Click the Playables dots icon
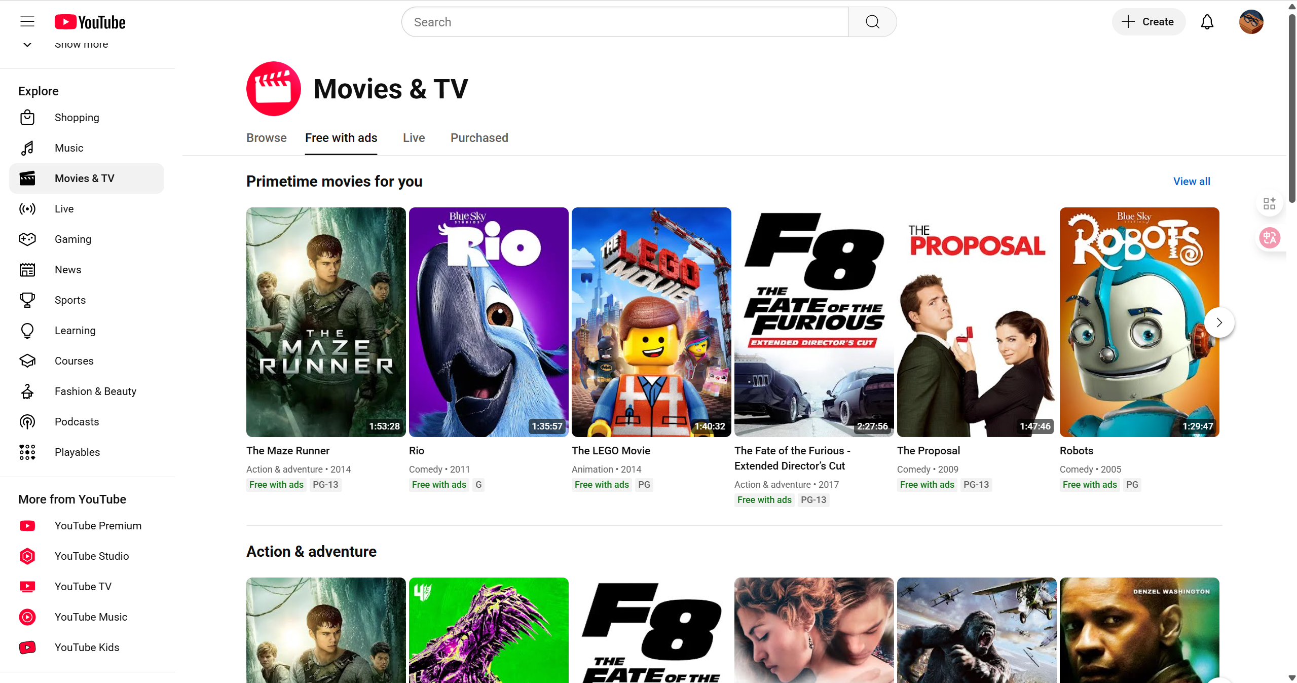Image resolution: width=1297 pixels, height=683 pixels. (27, 452)
